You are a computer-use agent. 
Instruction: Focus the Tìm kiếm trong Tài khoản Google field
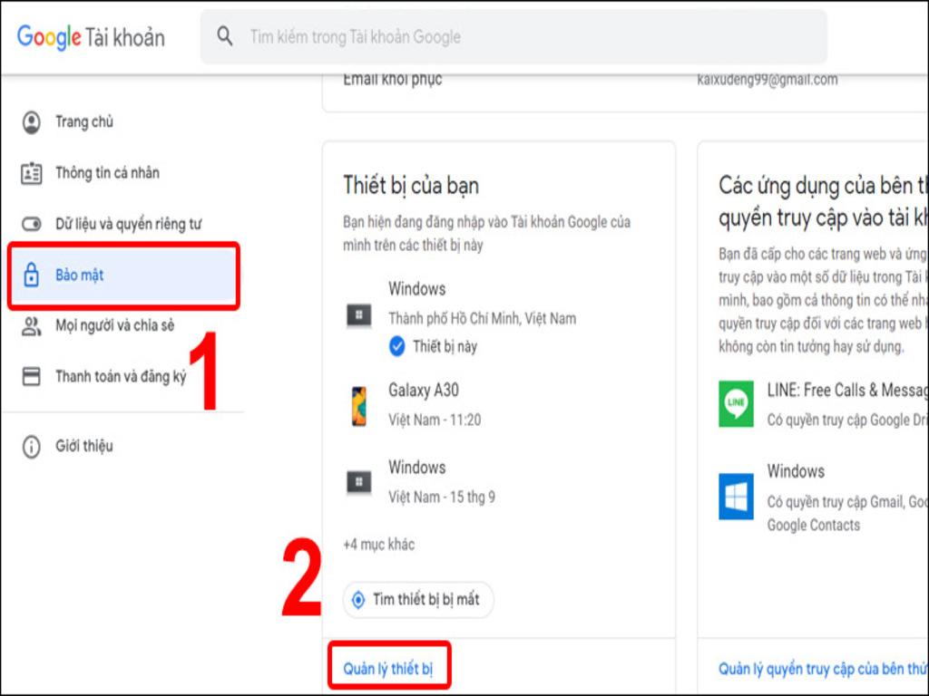pos(526,37)
